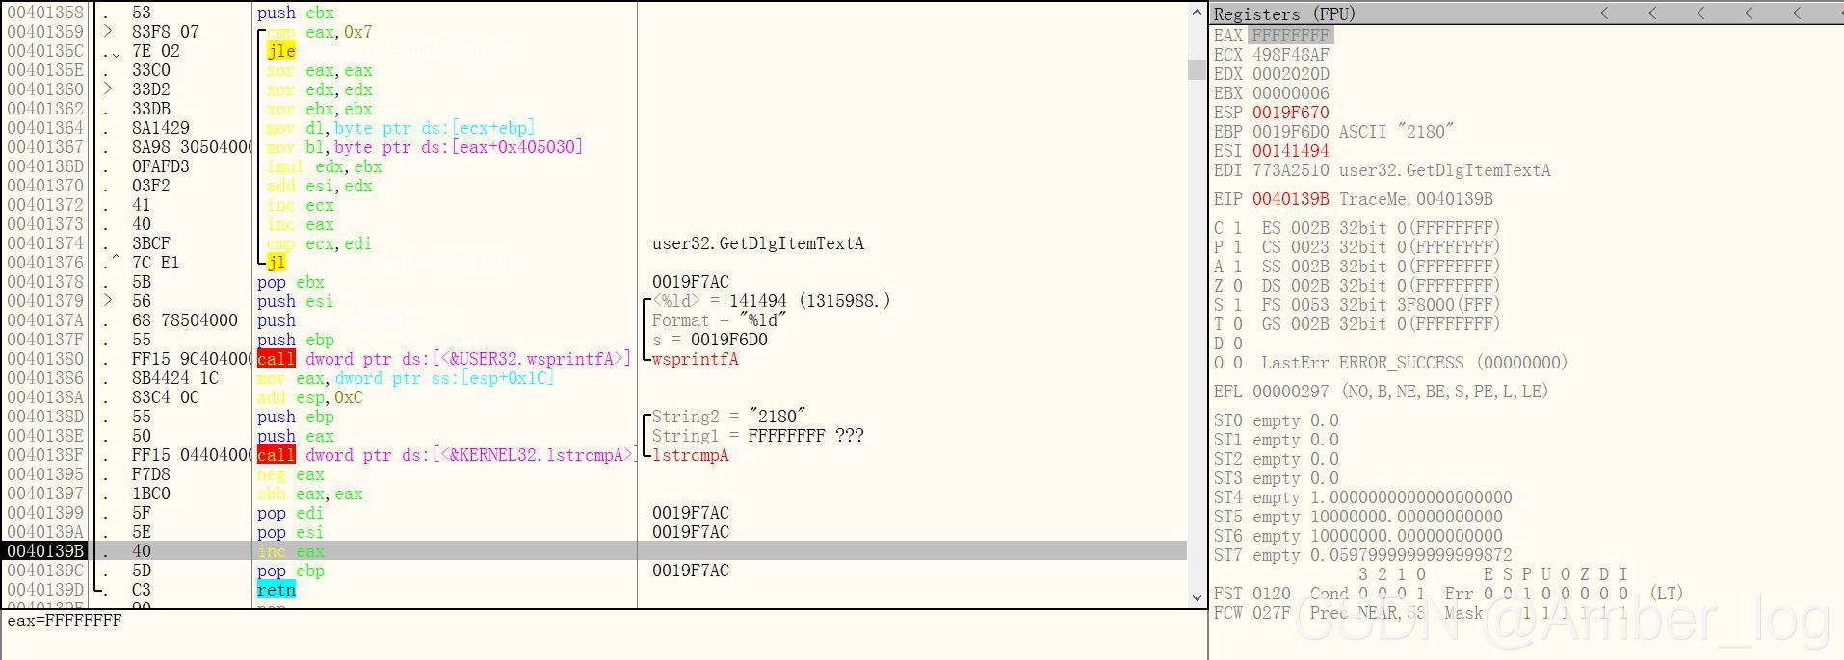Click the disassembly scrollbar up arrow
Screen dimensions: 1844x660
1198,12
